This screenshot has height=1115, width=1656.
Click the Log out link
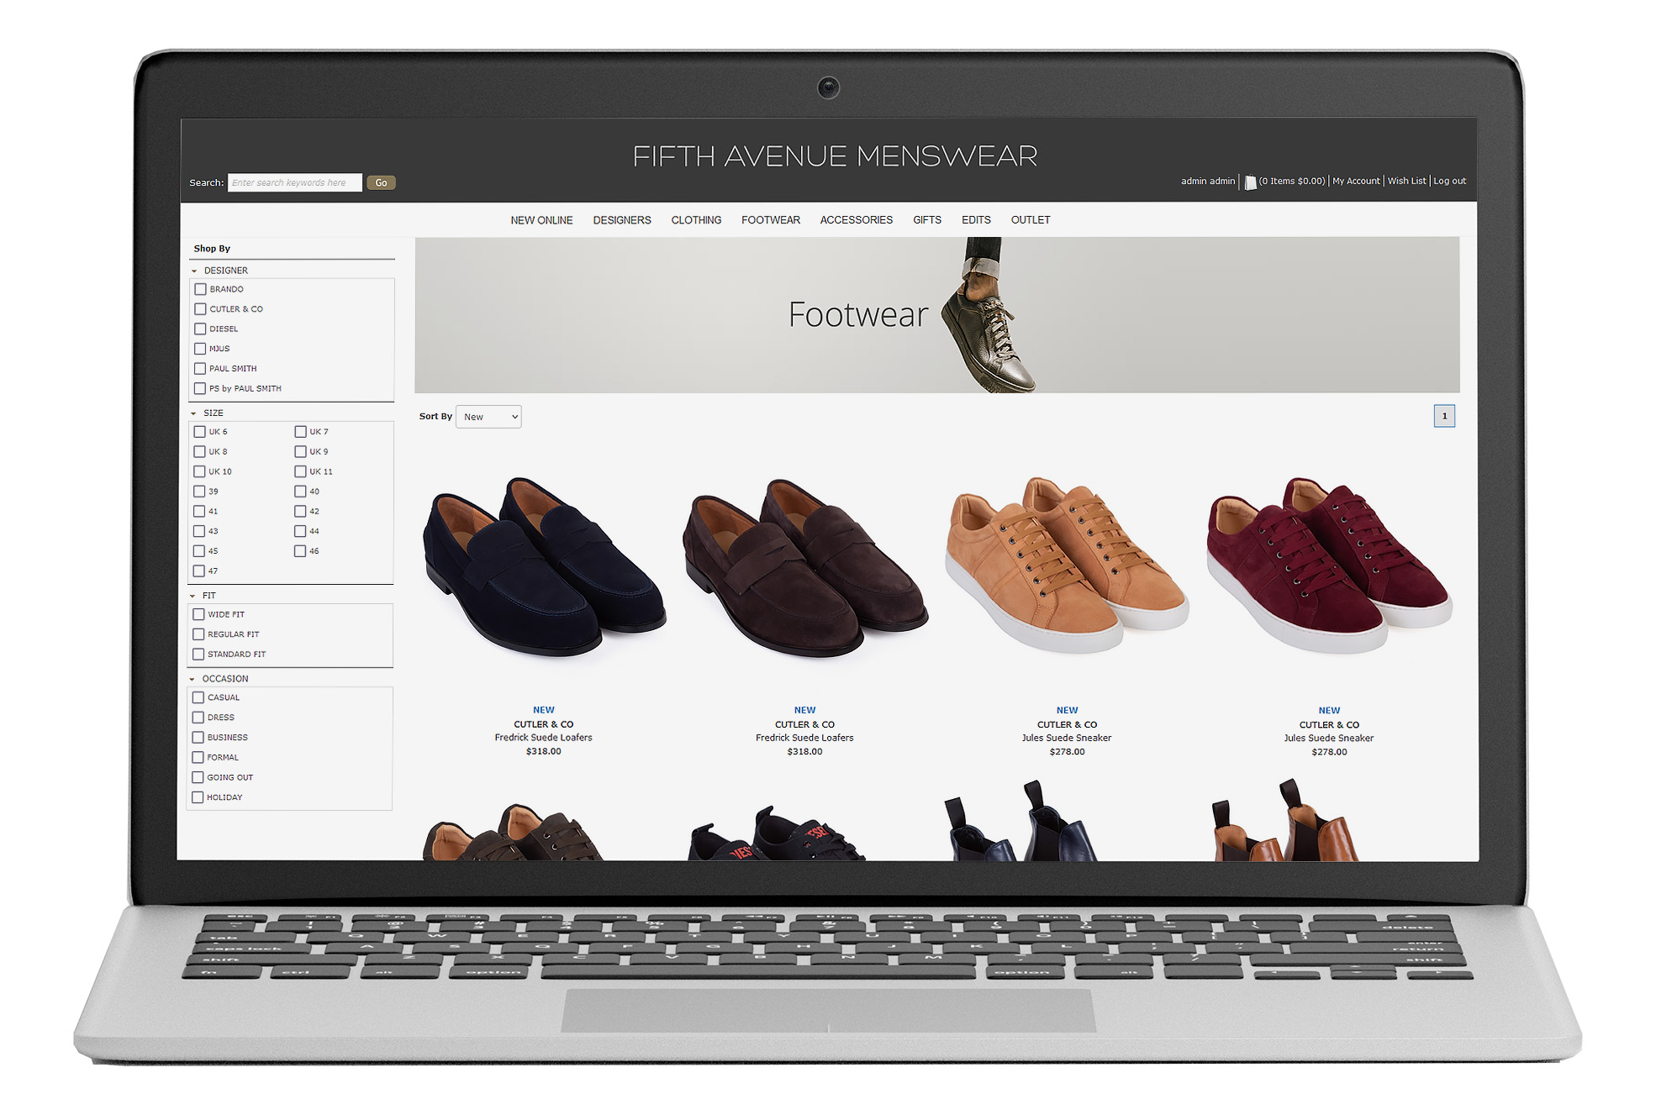tap(1449, 181)
